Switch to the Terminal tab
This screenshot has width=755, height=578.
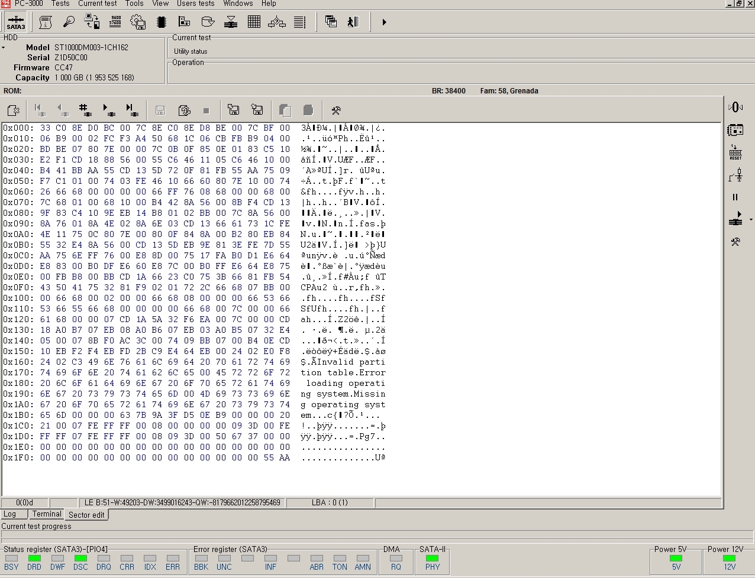pyautogui.click(x=47, y=514)
